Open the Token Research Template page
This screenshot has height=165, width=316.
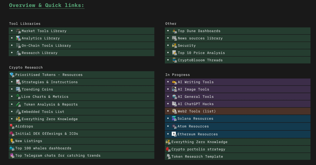197,157
